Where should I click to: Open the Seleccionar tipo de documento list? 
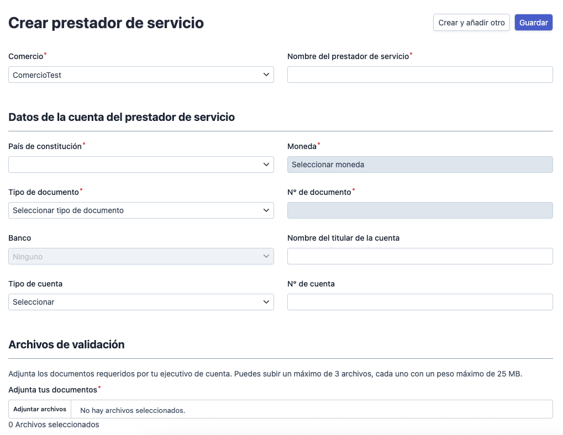click(141, 210)
